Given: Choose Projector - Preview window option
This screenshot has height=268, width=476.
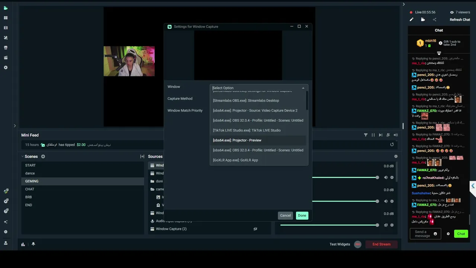Looking at the screenshot, I should click(x=258, y=140).
